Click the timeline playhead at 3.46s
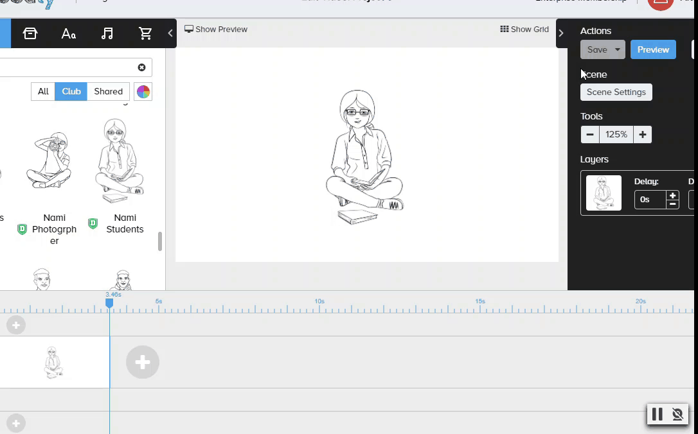 click(x=109, y=303)
